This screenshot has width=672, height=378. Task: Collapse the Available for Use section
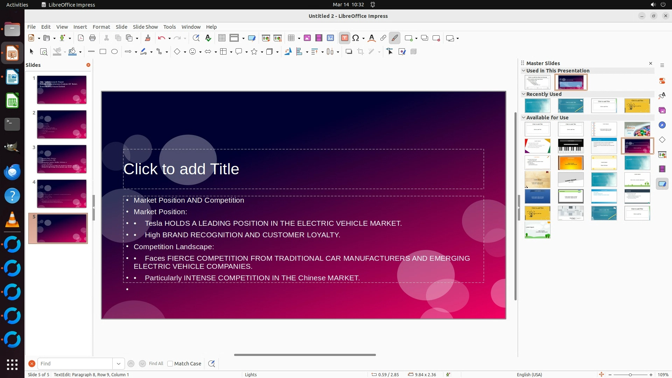pos(524,118)
